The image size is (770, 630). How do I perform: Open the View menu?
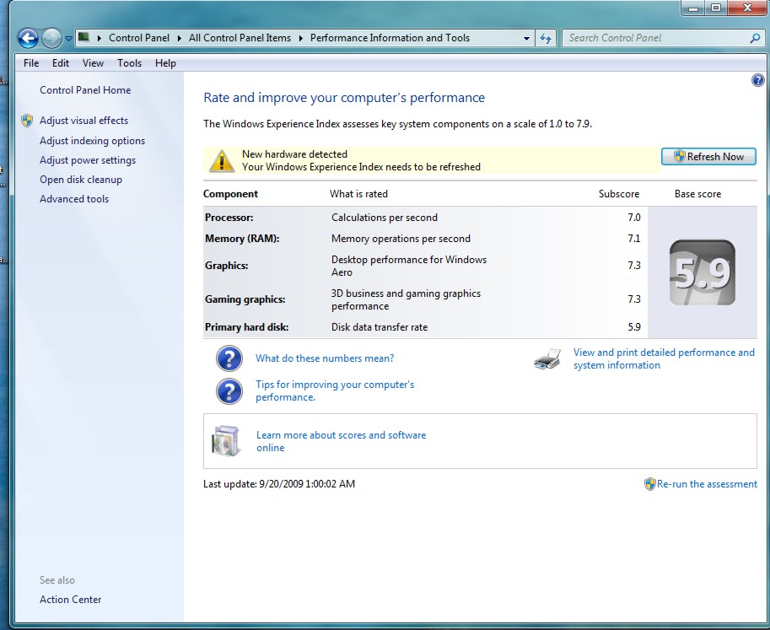pyautogui.click(x=93, y=63)
